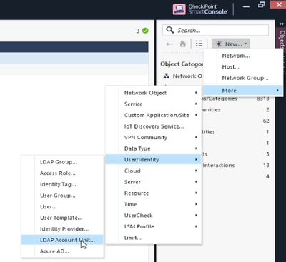Choose Host... from New menu
The width and height of the screenshot is (286, 262).
coord(243,67)
